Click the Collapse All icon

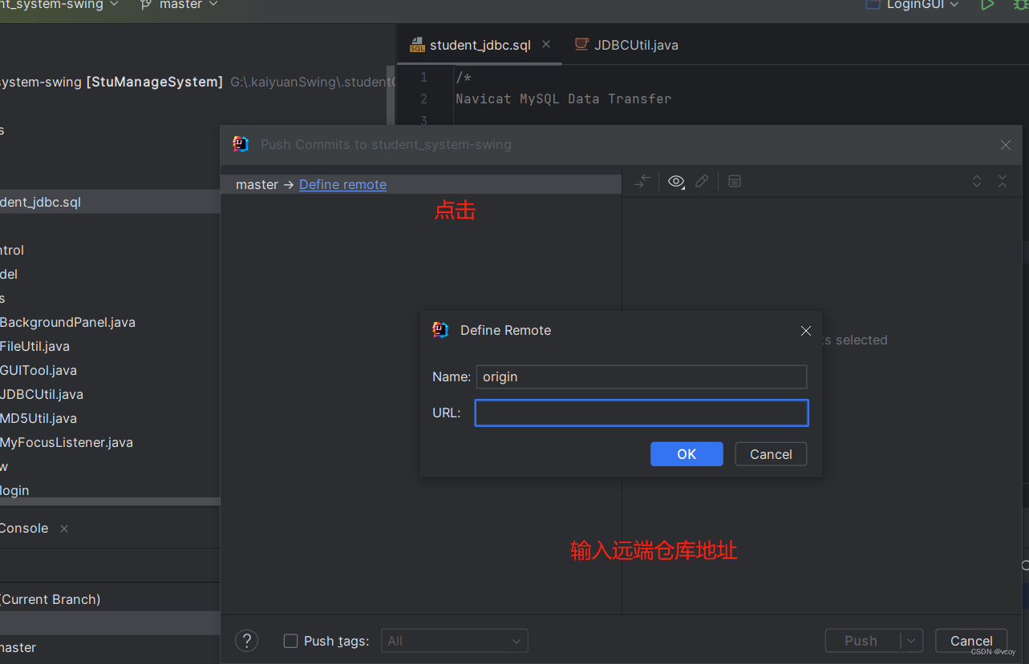pos(1003,182)
